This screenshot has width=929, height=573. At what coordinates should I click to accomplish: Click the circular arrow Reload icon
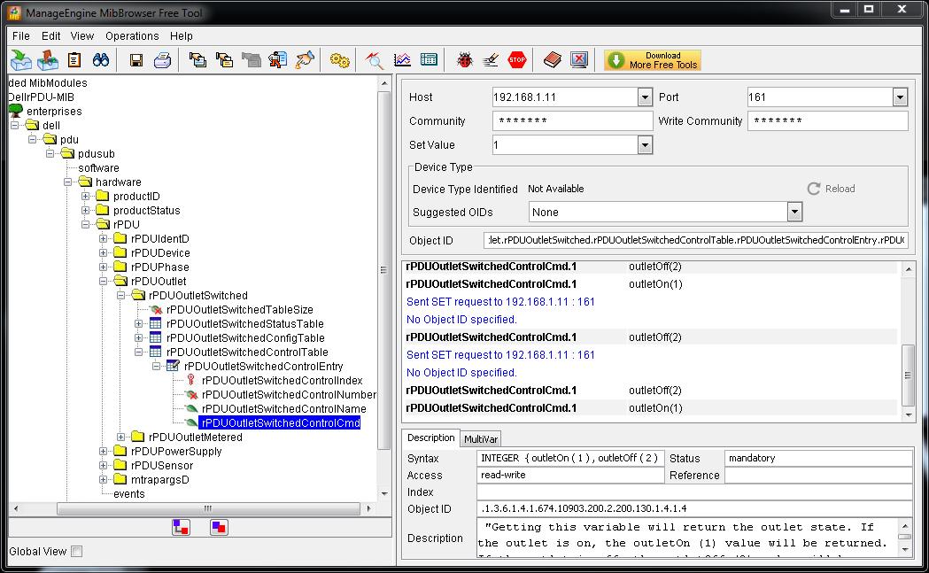814,189
